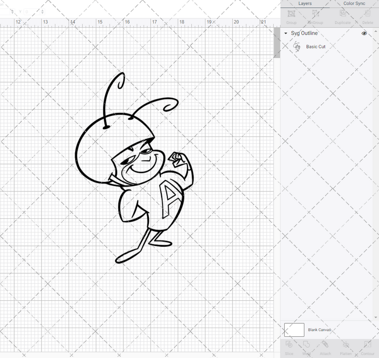The image size is (379, 358).
Task: Select the Flatten tool
Action: click(346, 347)
